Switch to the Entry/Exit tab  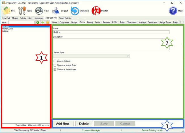(6, 18)
